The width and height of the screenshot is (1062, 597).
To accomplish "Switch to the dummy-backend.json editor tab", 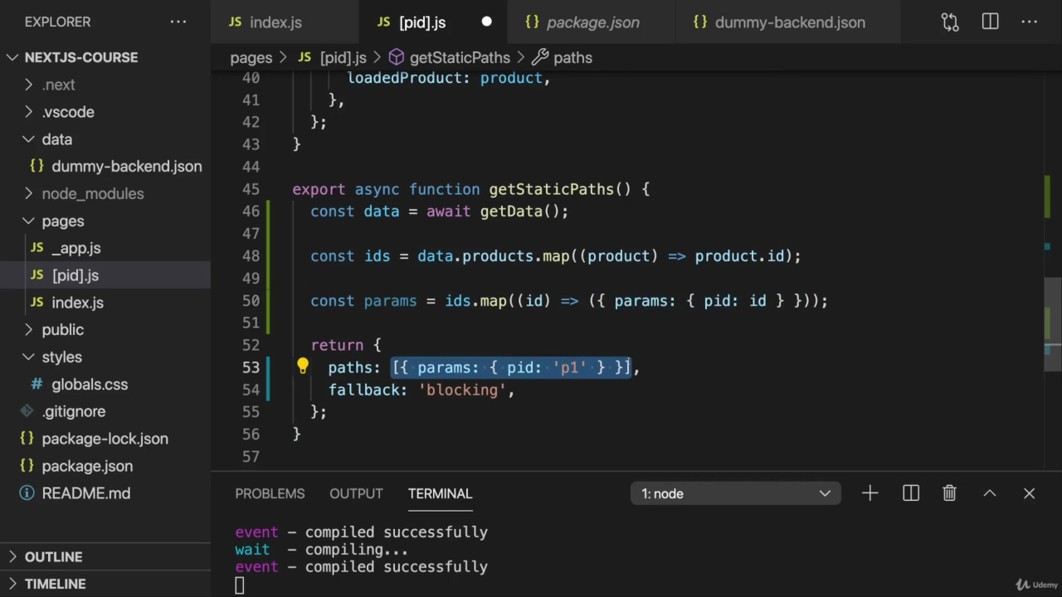I will (x=788, y=22).
